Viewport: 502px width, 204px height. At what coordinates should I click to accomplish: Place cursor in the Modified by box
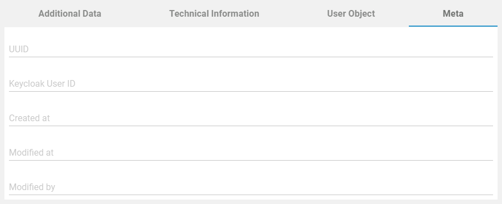click(x=251, y=187)
